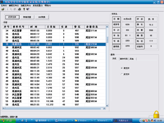Click the yellow question-mark help icon

[x=24, y=9]
